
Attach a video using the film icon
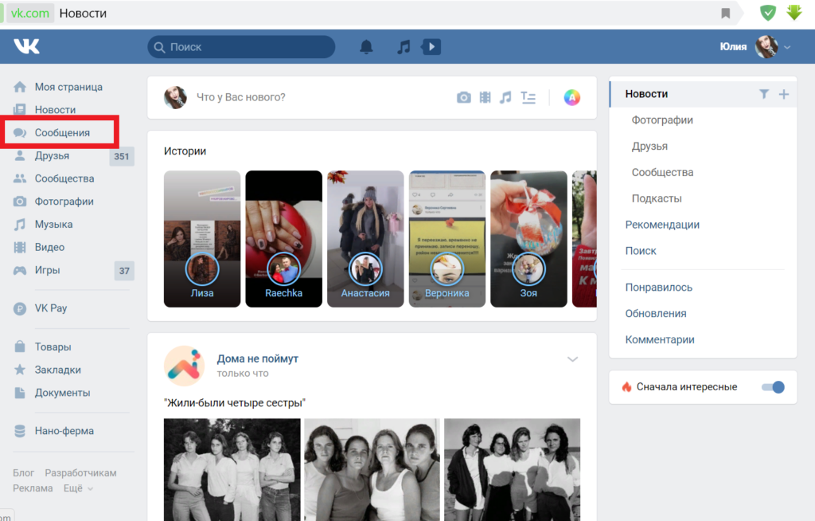coord(485,98)
